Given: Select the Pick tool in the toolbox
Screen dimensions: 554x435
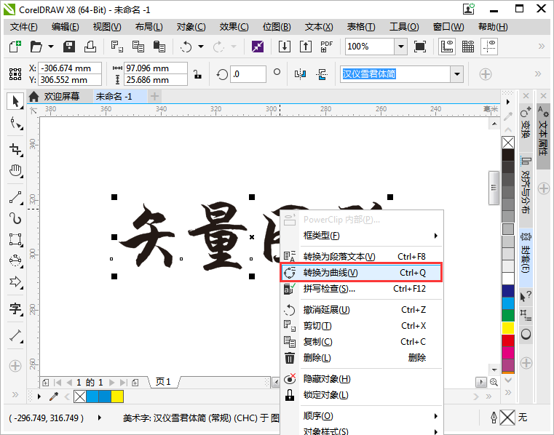Looking at the screenshot, I should [x=15, y=101].
